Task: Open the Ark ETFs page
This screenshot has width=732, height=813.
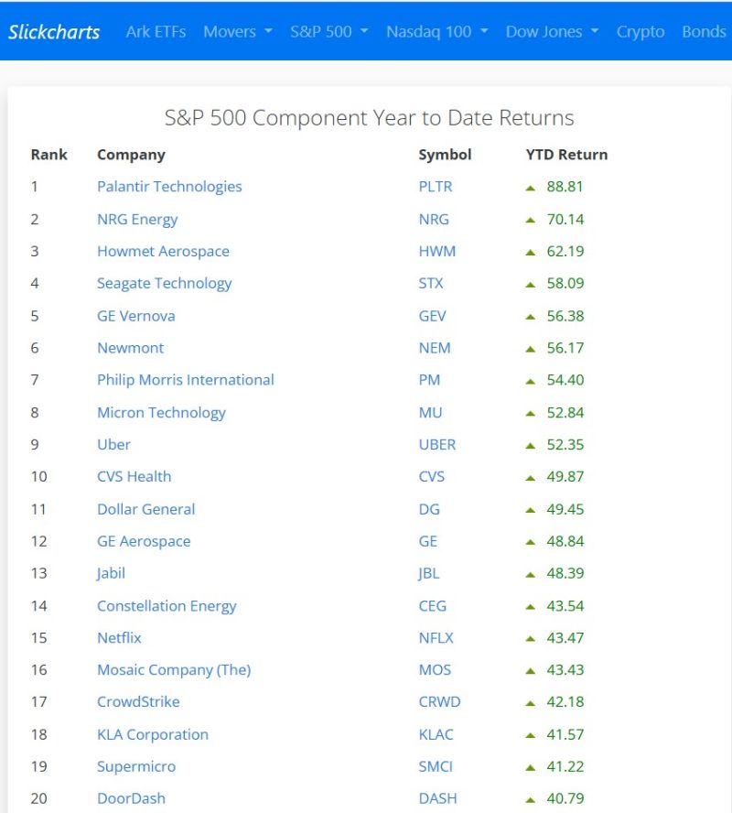Action: [156, 31]
